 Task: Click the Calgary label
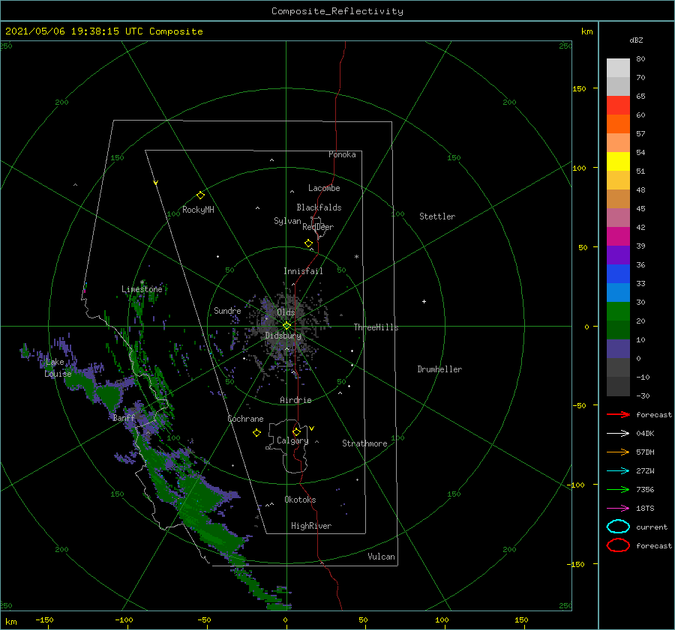pos(292,440)
